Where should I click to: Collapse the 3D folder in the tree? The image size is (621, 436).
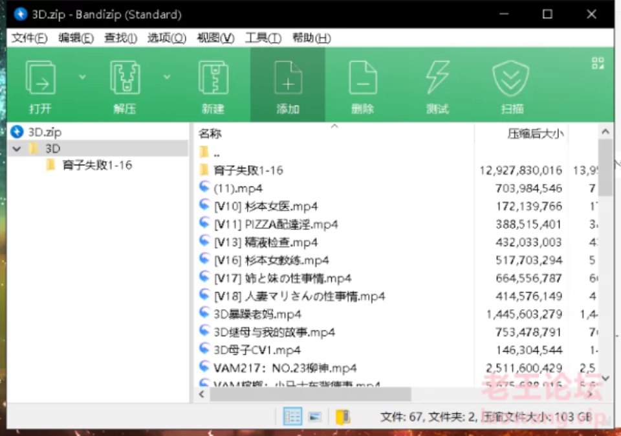(17, 149)
